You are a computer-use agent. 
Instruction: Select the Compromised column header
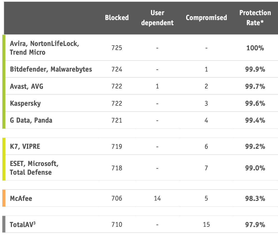pyautogui.click(x=206, y=17)
